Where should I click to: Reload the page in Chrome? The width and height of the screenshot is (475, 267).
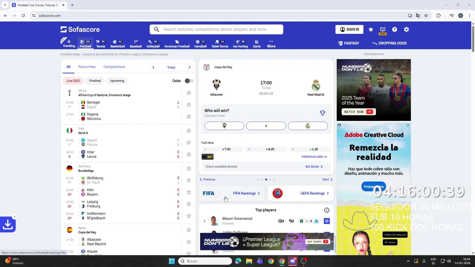click(x=23, y=16)
